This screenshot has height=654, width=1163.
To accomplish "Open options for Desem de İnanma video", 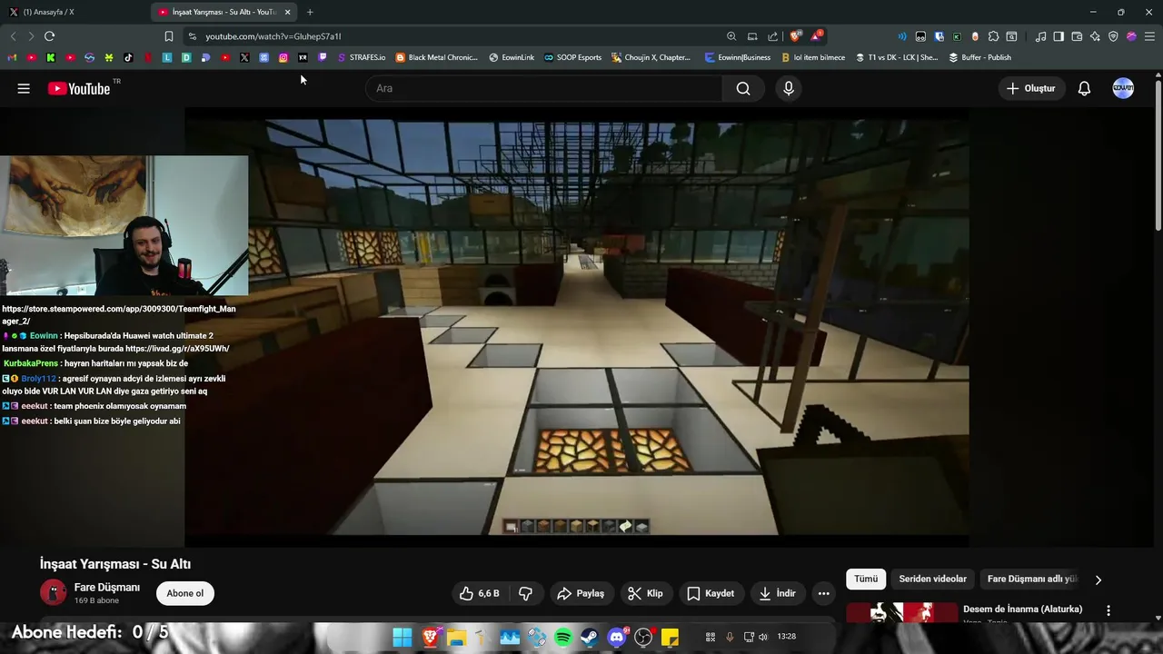I will [x=1108, y=610].
